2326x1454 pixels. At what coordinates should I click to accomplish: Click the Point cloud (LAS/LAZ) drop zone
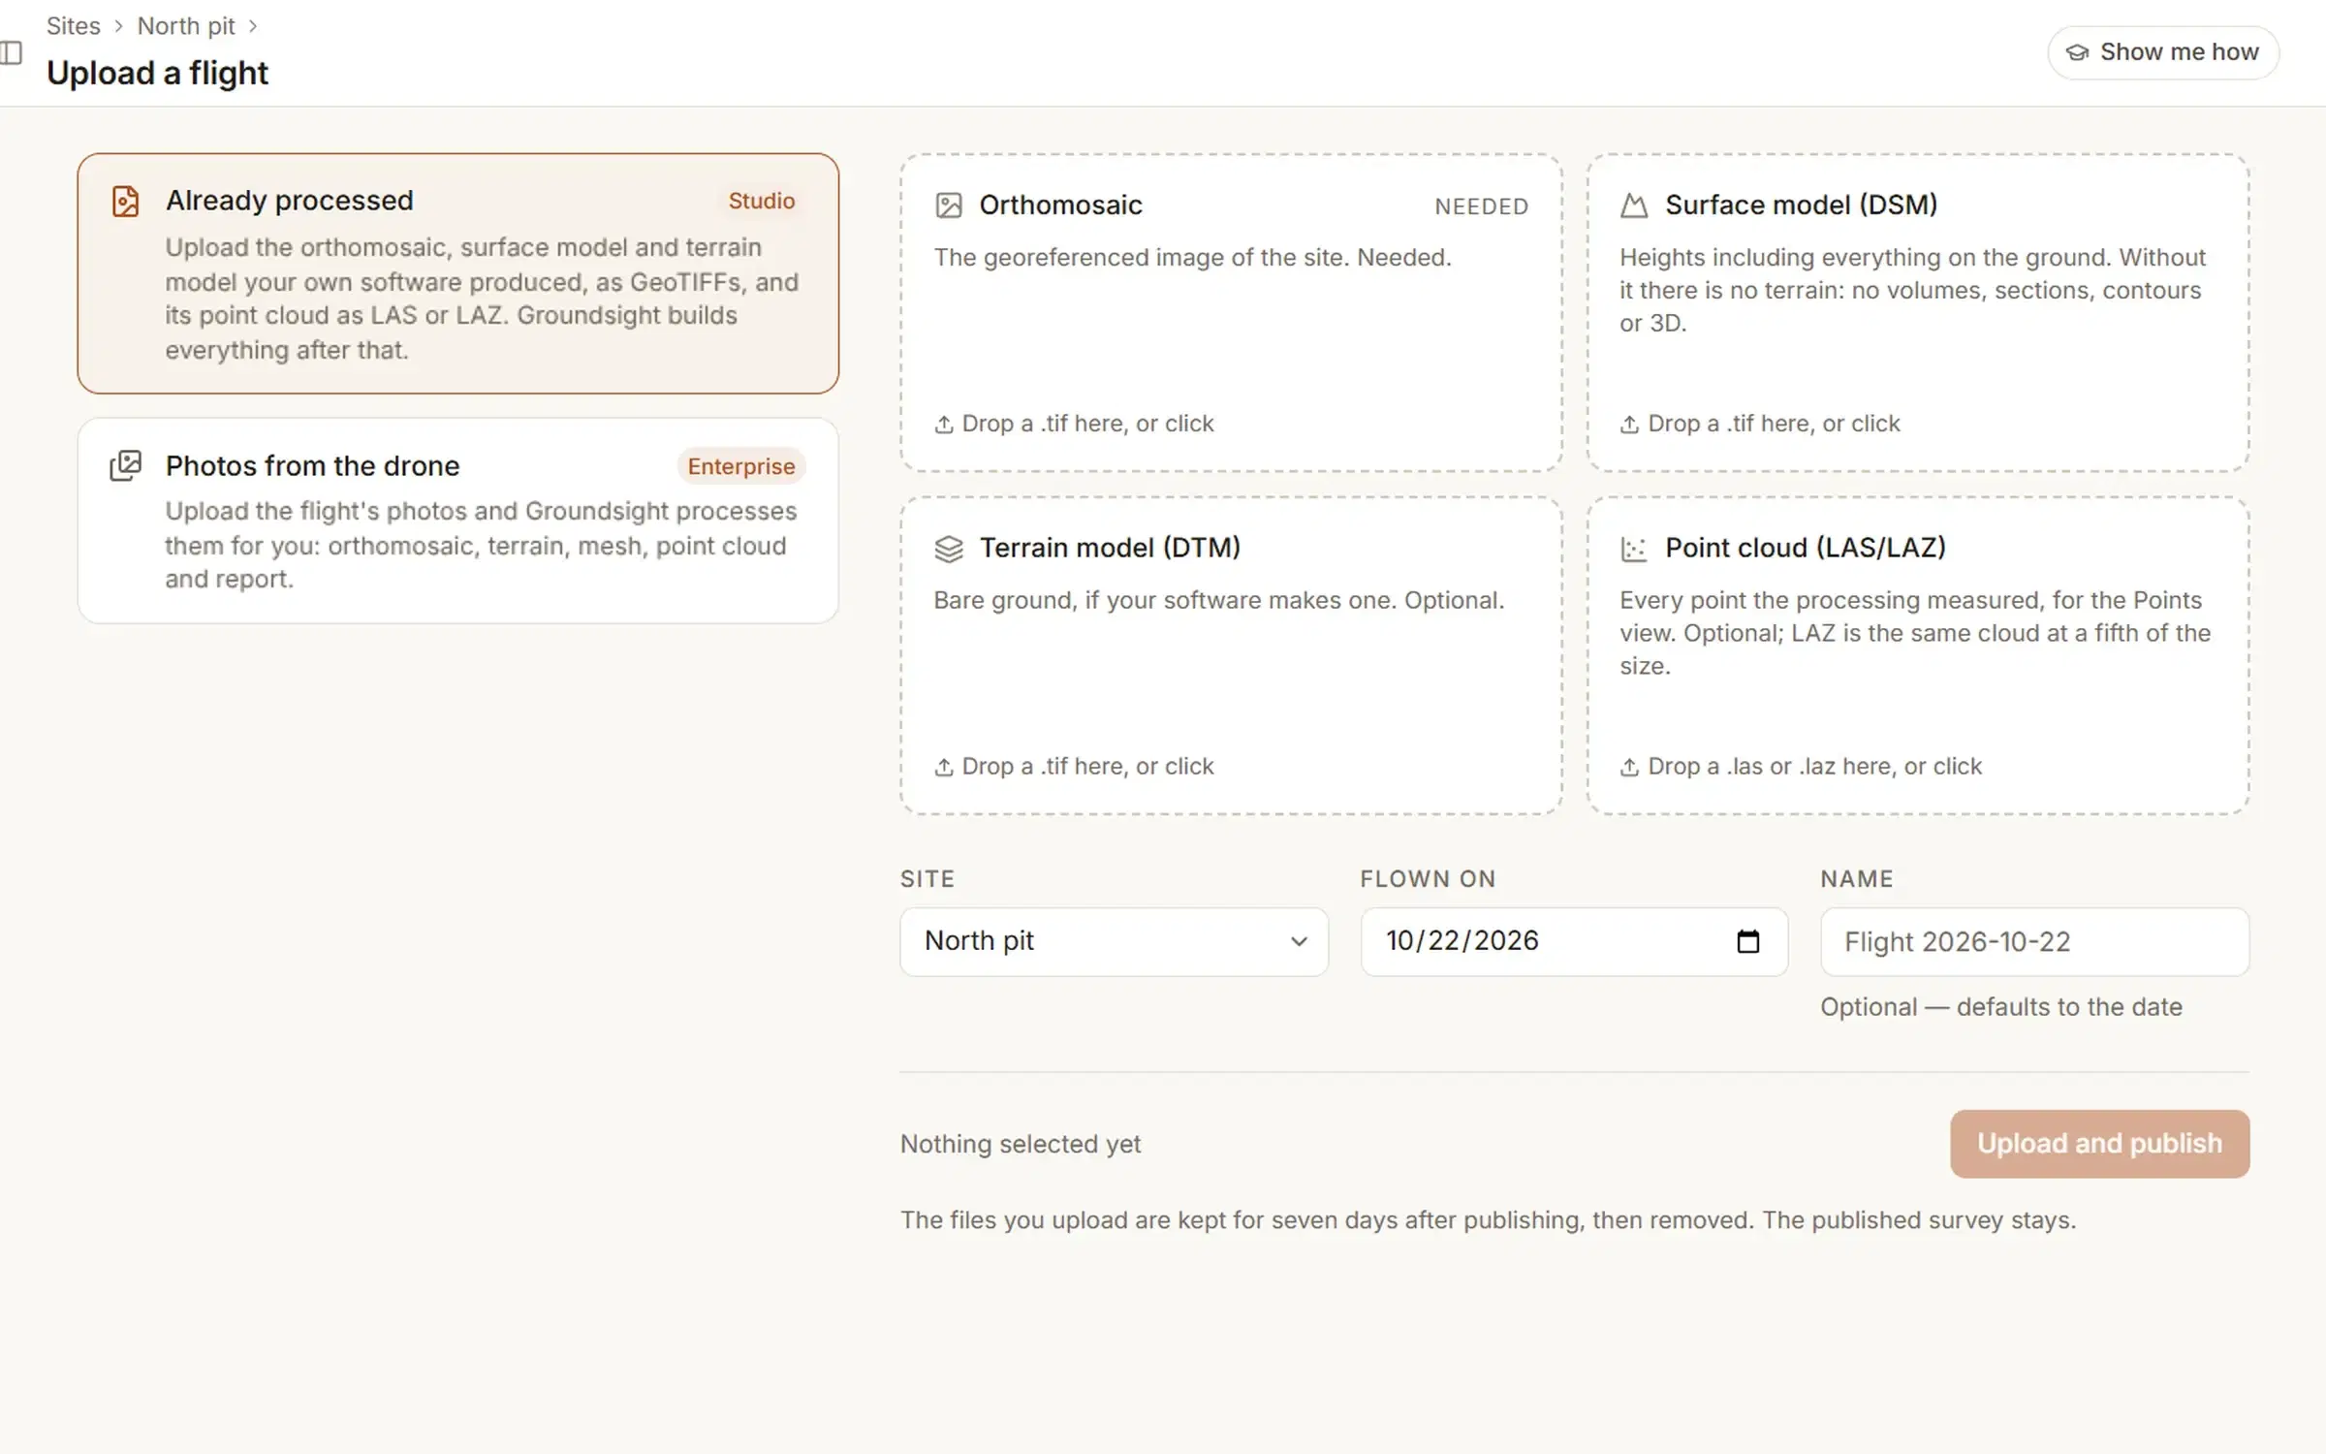[x=1918, y=656]
